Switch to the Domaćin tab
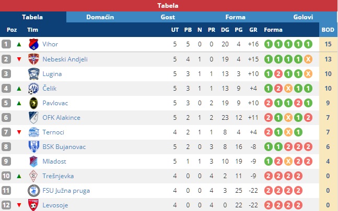This screenshot has width=338, height=211. tap(100, 17)
